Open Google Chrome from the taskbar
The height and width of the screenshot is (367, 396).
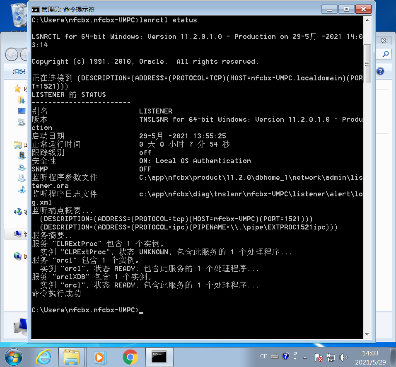130,357
